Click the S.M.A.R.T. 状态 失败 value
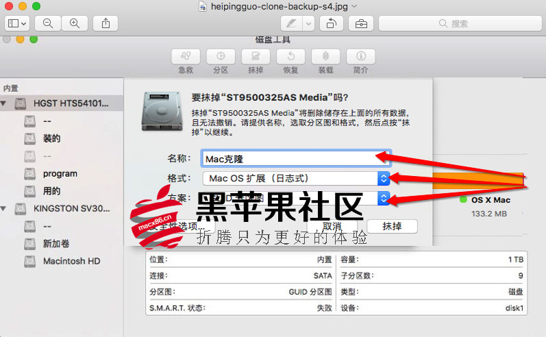The image size is (546, 337). [324, 308]
